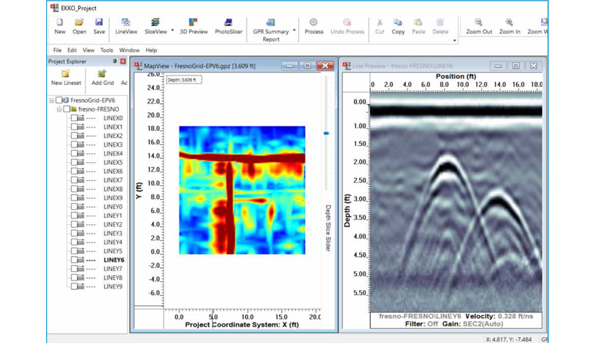Toggle the LINEY4 checkbox
The width and height of the screenshot is (610, 343).
[x=74, y=242]
